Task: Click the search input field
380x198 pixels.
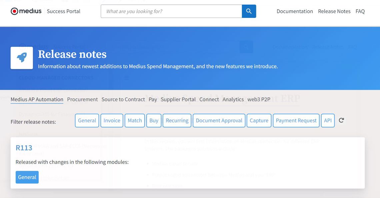Action: 171,11
